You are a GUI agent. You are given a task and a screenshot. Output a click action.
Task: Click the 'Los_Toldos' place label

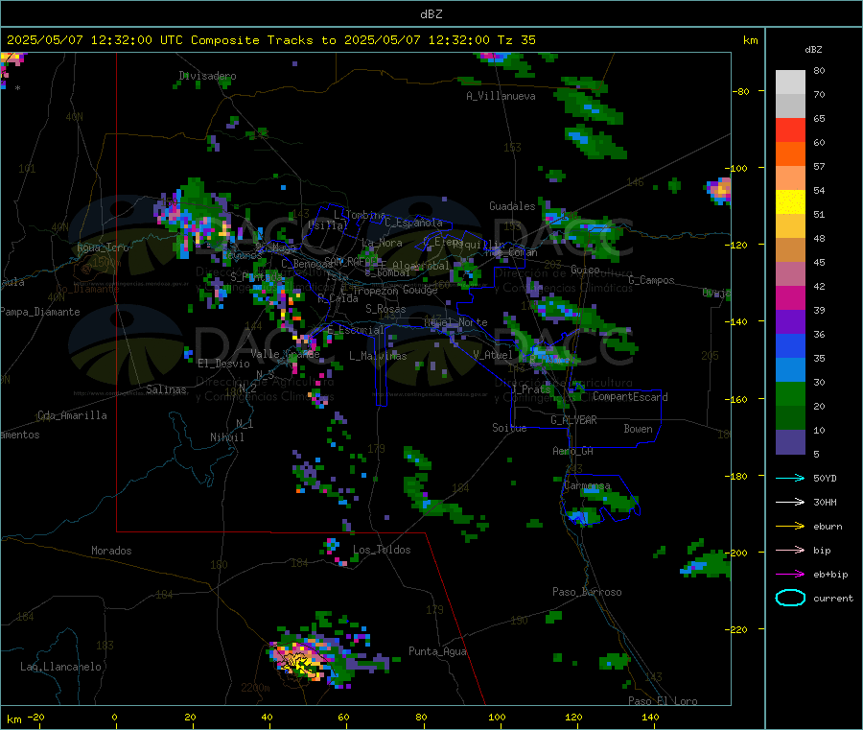[382, 550]
